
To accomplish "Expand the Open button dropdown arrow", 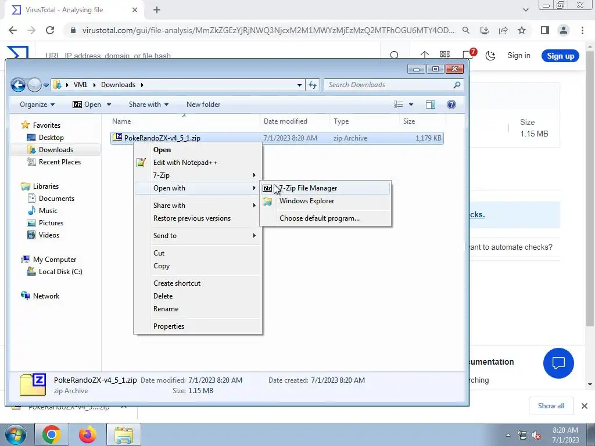I will (x=109, y=105).
